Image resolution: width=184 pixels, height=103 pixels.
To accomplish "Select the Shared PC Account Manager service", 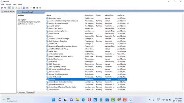I will point(86,39).
